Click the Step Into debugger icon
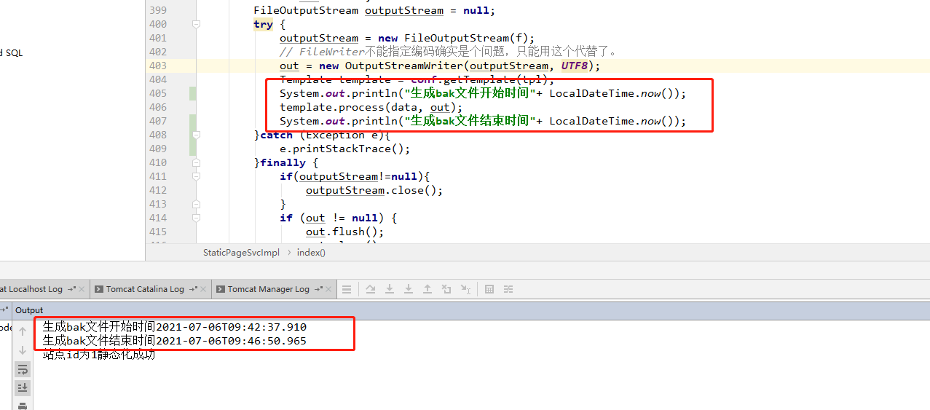Screen dimensions: 930x410 click(390, 289)
